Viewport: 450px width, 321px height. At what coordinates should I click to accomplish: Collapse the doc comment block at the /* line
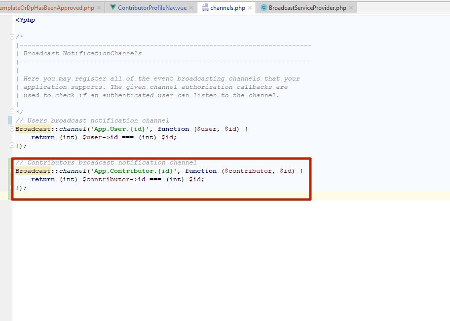point(12,37)
